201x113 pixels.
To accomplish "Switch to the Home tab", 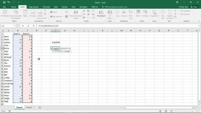I will pos(14,7).
